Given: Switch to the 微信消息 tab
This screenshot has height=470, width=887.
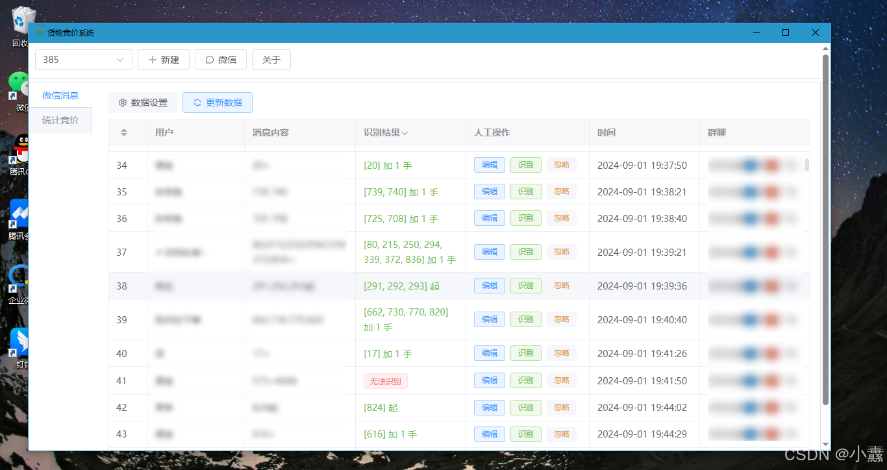Looking at the screenshot, I should (60, 95).
